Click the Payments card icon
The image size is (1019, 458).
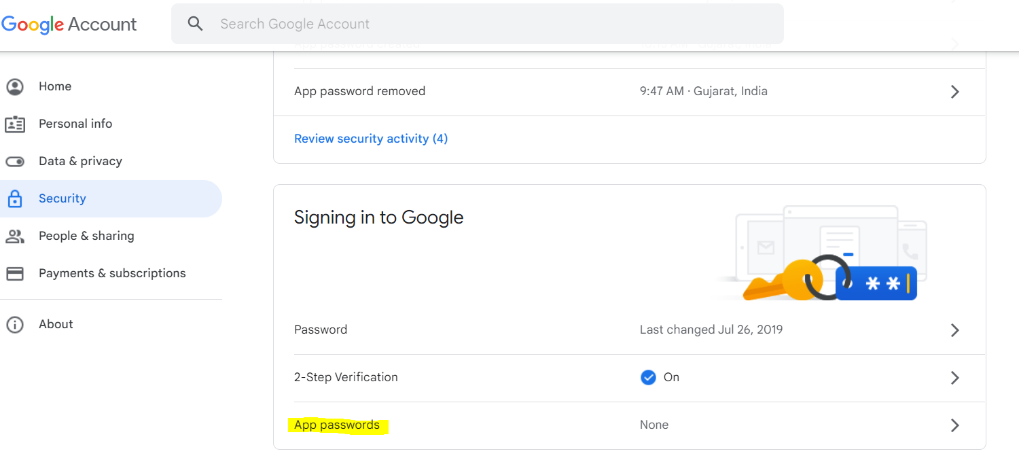click(x=14, y=273)
